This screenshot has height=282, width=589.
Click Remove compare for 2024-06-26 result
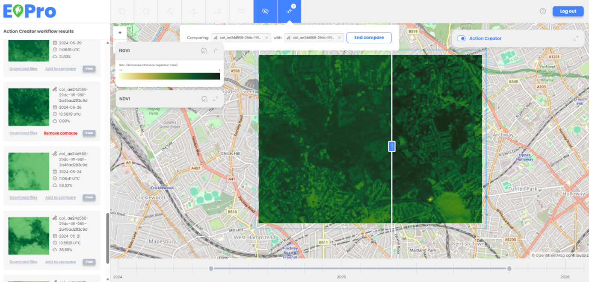(60, 133)
